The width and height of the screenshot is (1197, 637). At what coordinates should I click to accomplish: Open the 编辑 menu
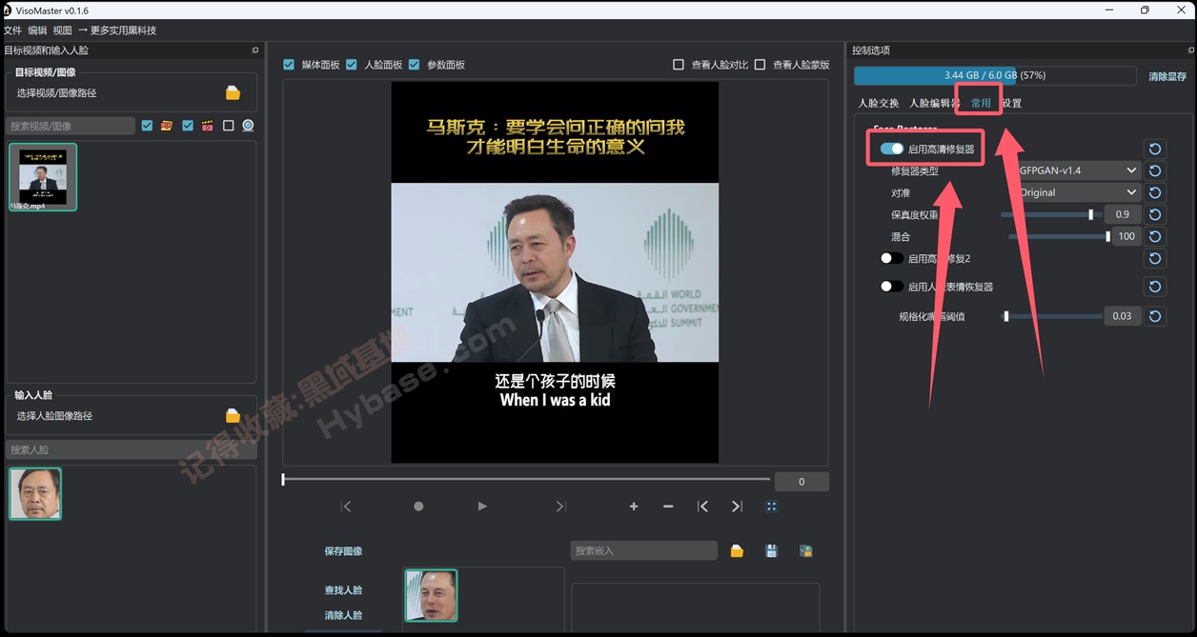coord(37,30)
